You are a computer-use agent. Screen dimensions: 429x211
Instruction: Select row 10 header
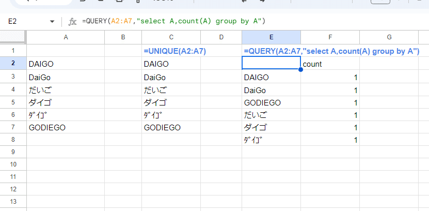(13, 164)
